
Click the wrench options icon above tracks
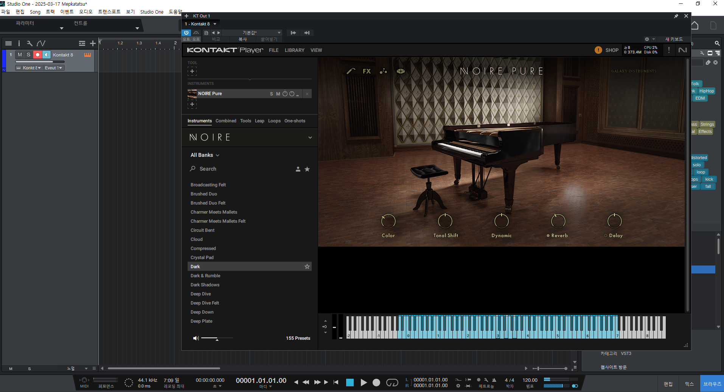tap(30, 44)
